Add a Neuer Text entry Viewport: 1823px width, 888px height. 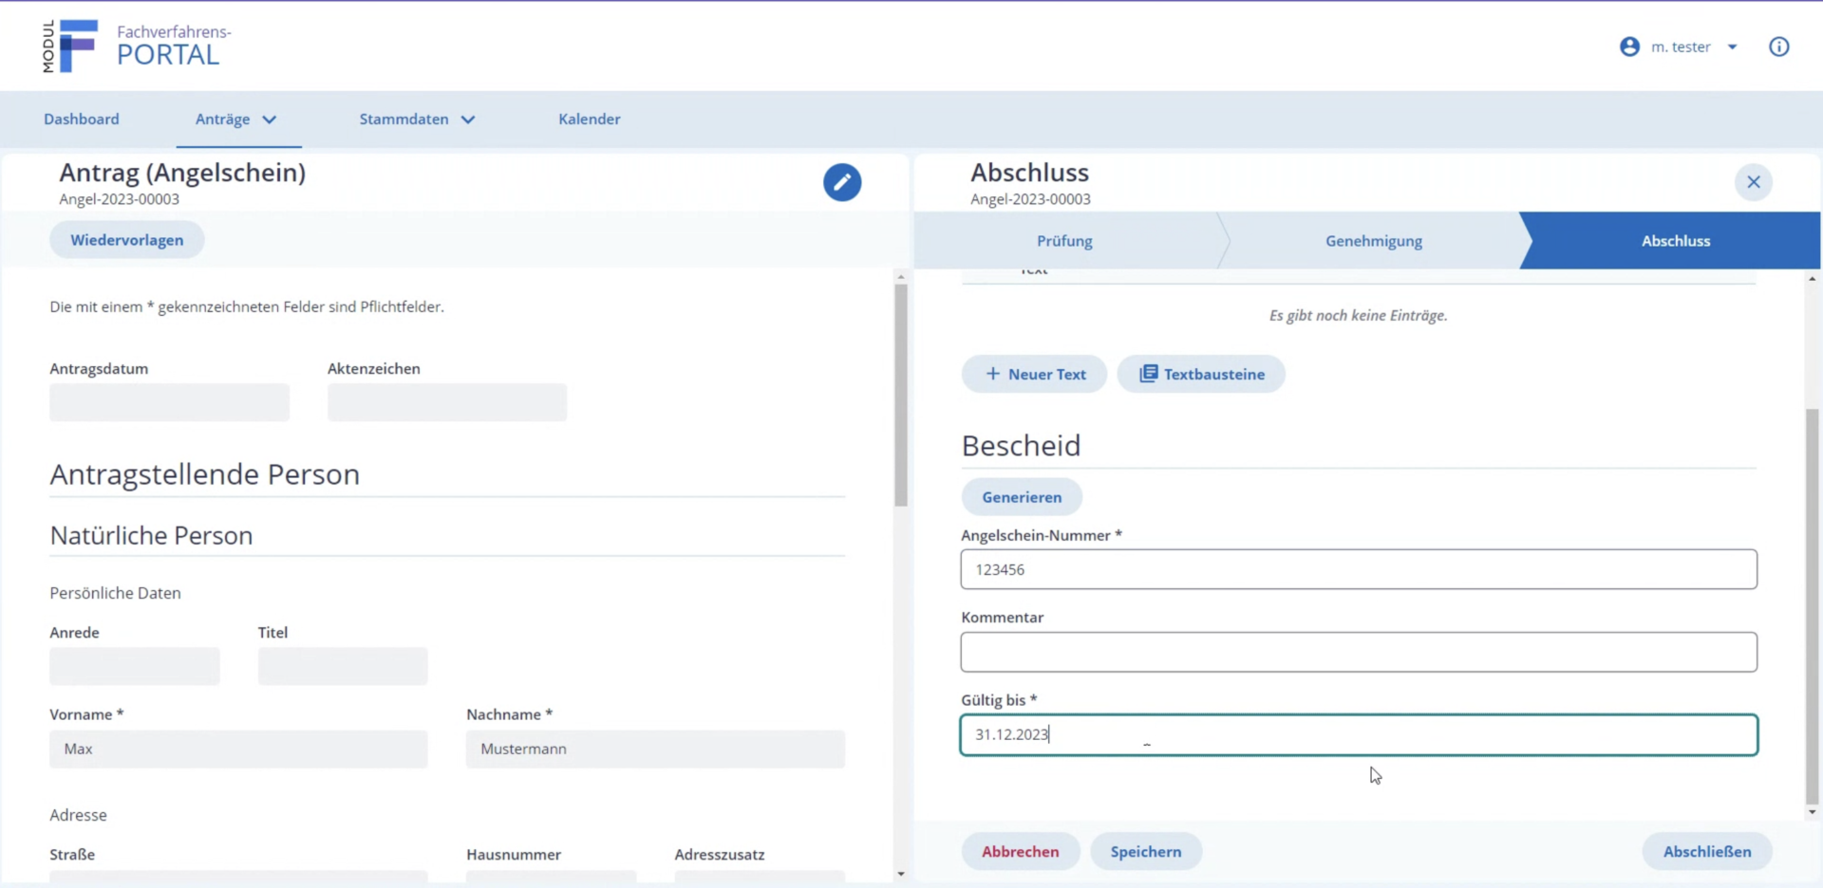[1034, 374]
